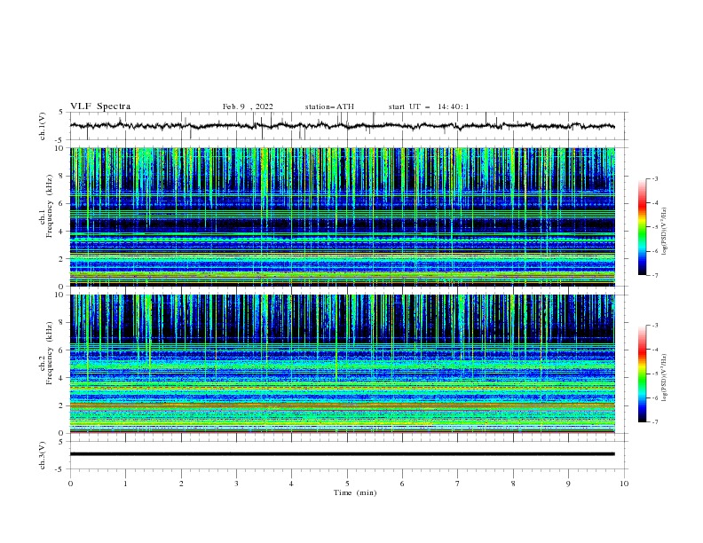Click the "ch.3(V)" waveform axis label
This screenshot has height=543, width=703.
(x=43, y=455)
